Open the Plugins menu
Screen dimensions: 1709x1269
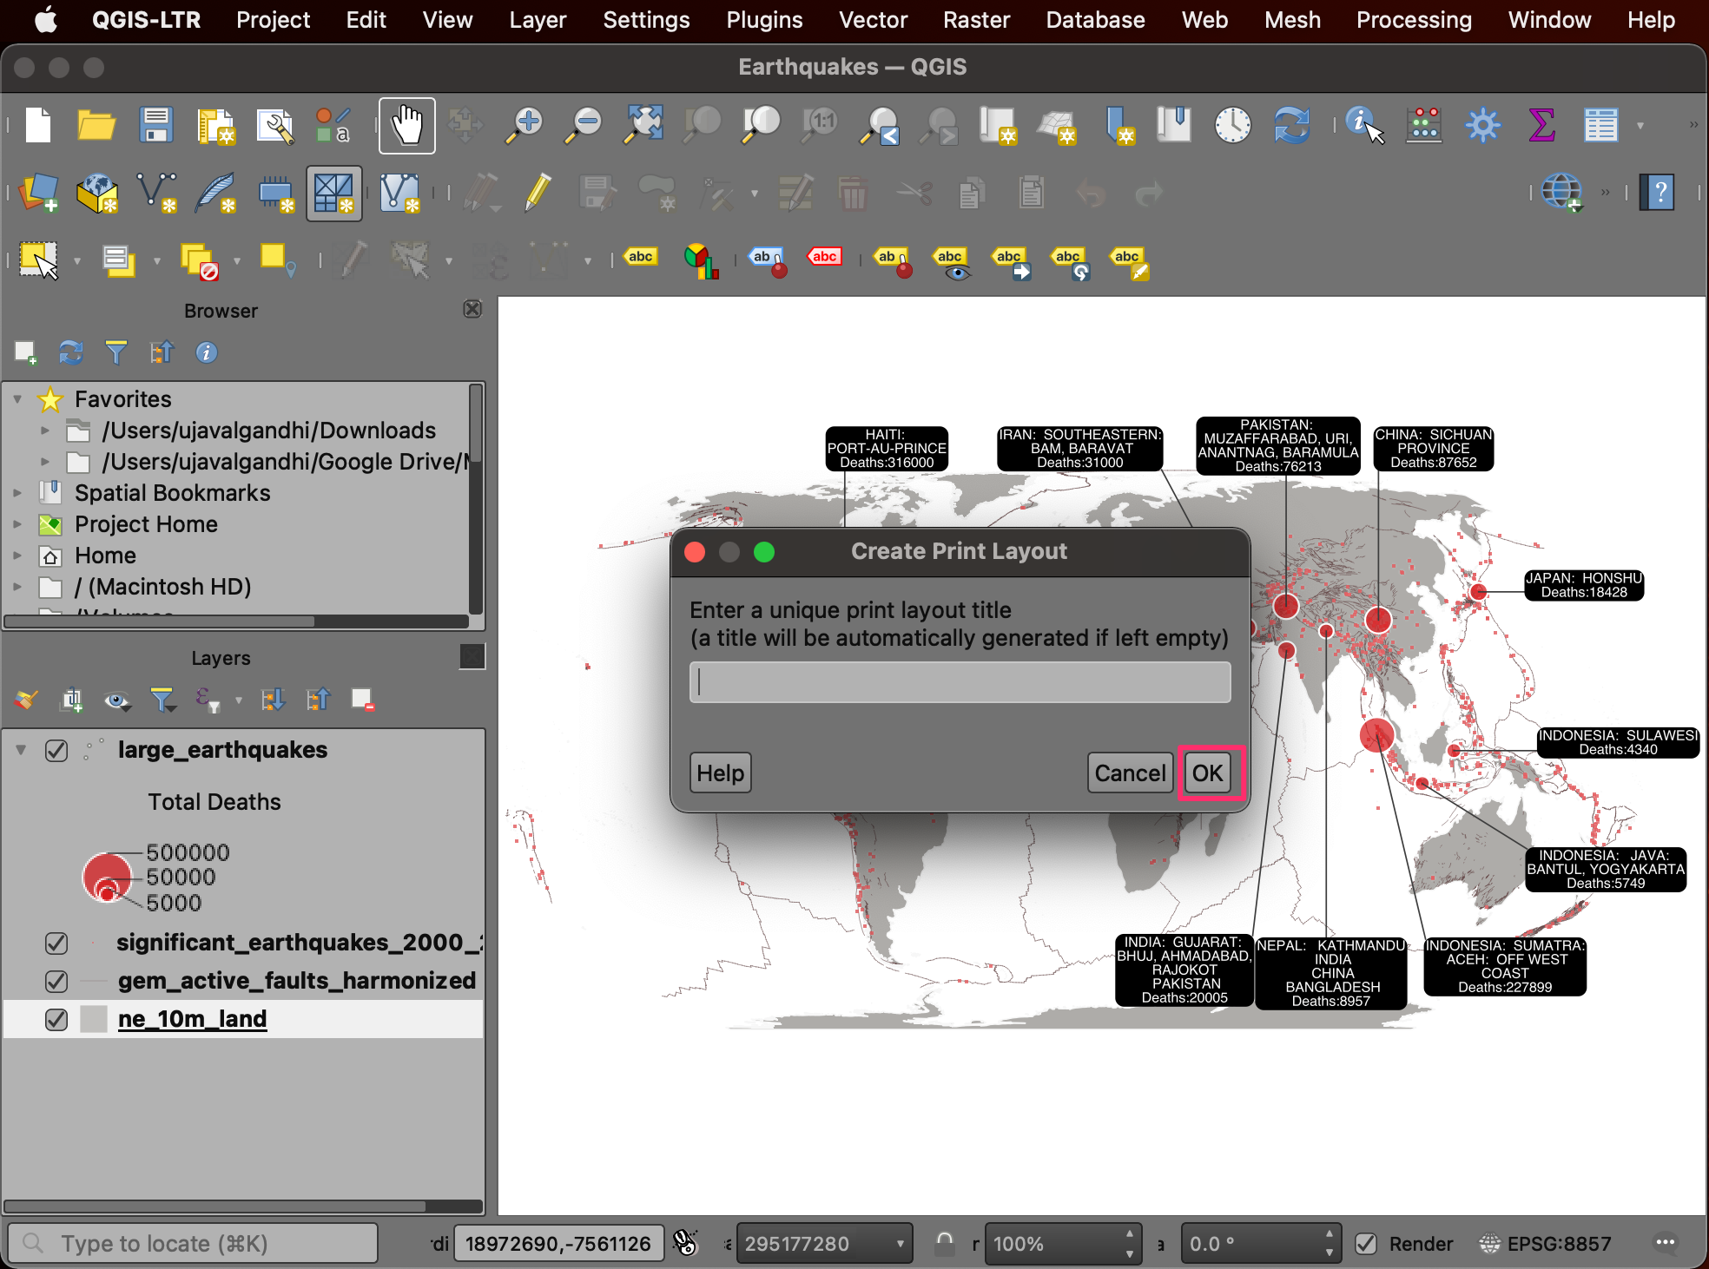coord(764,20)
